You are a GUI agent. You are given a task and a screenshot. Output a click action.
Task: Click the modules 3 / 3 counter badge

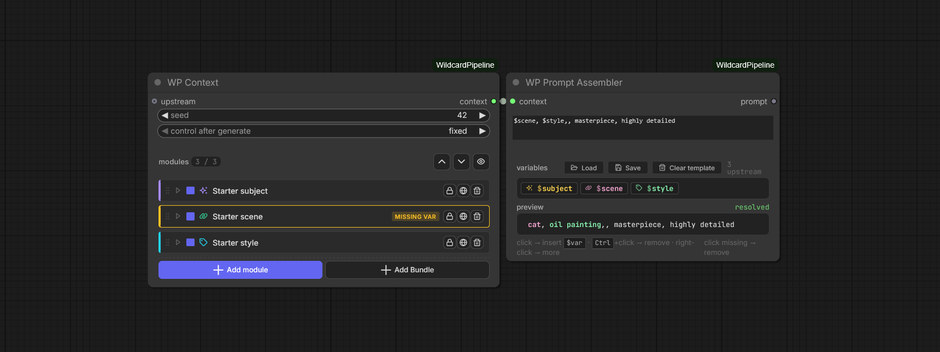click(x=206, y=162)
